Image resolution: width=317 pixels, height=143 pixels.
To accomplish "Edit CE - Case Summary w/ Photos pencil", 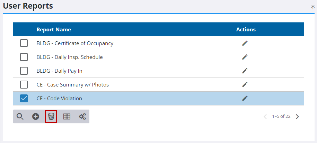I will 245,84.
